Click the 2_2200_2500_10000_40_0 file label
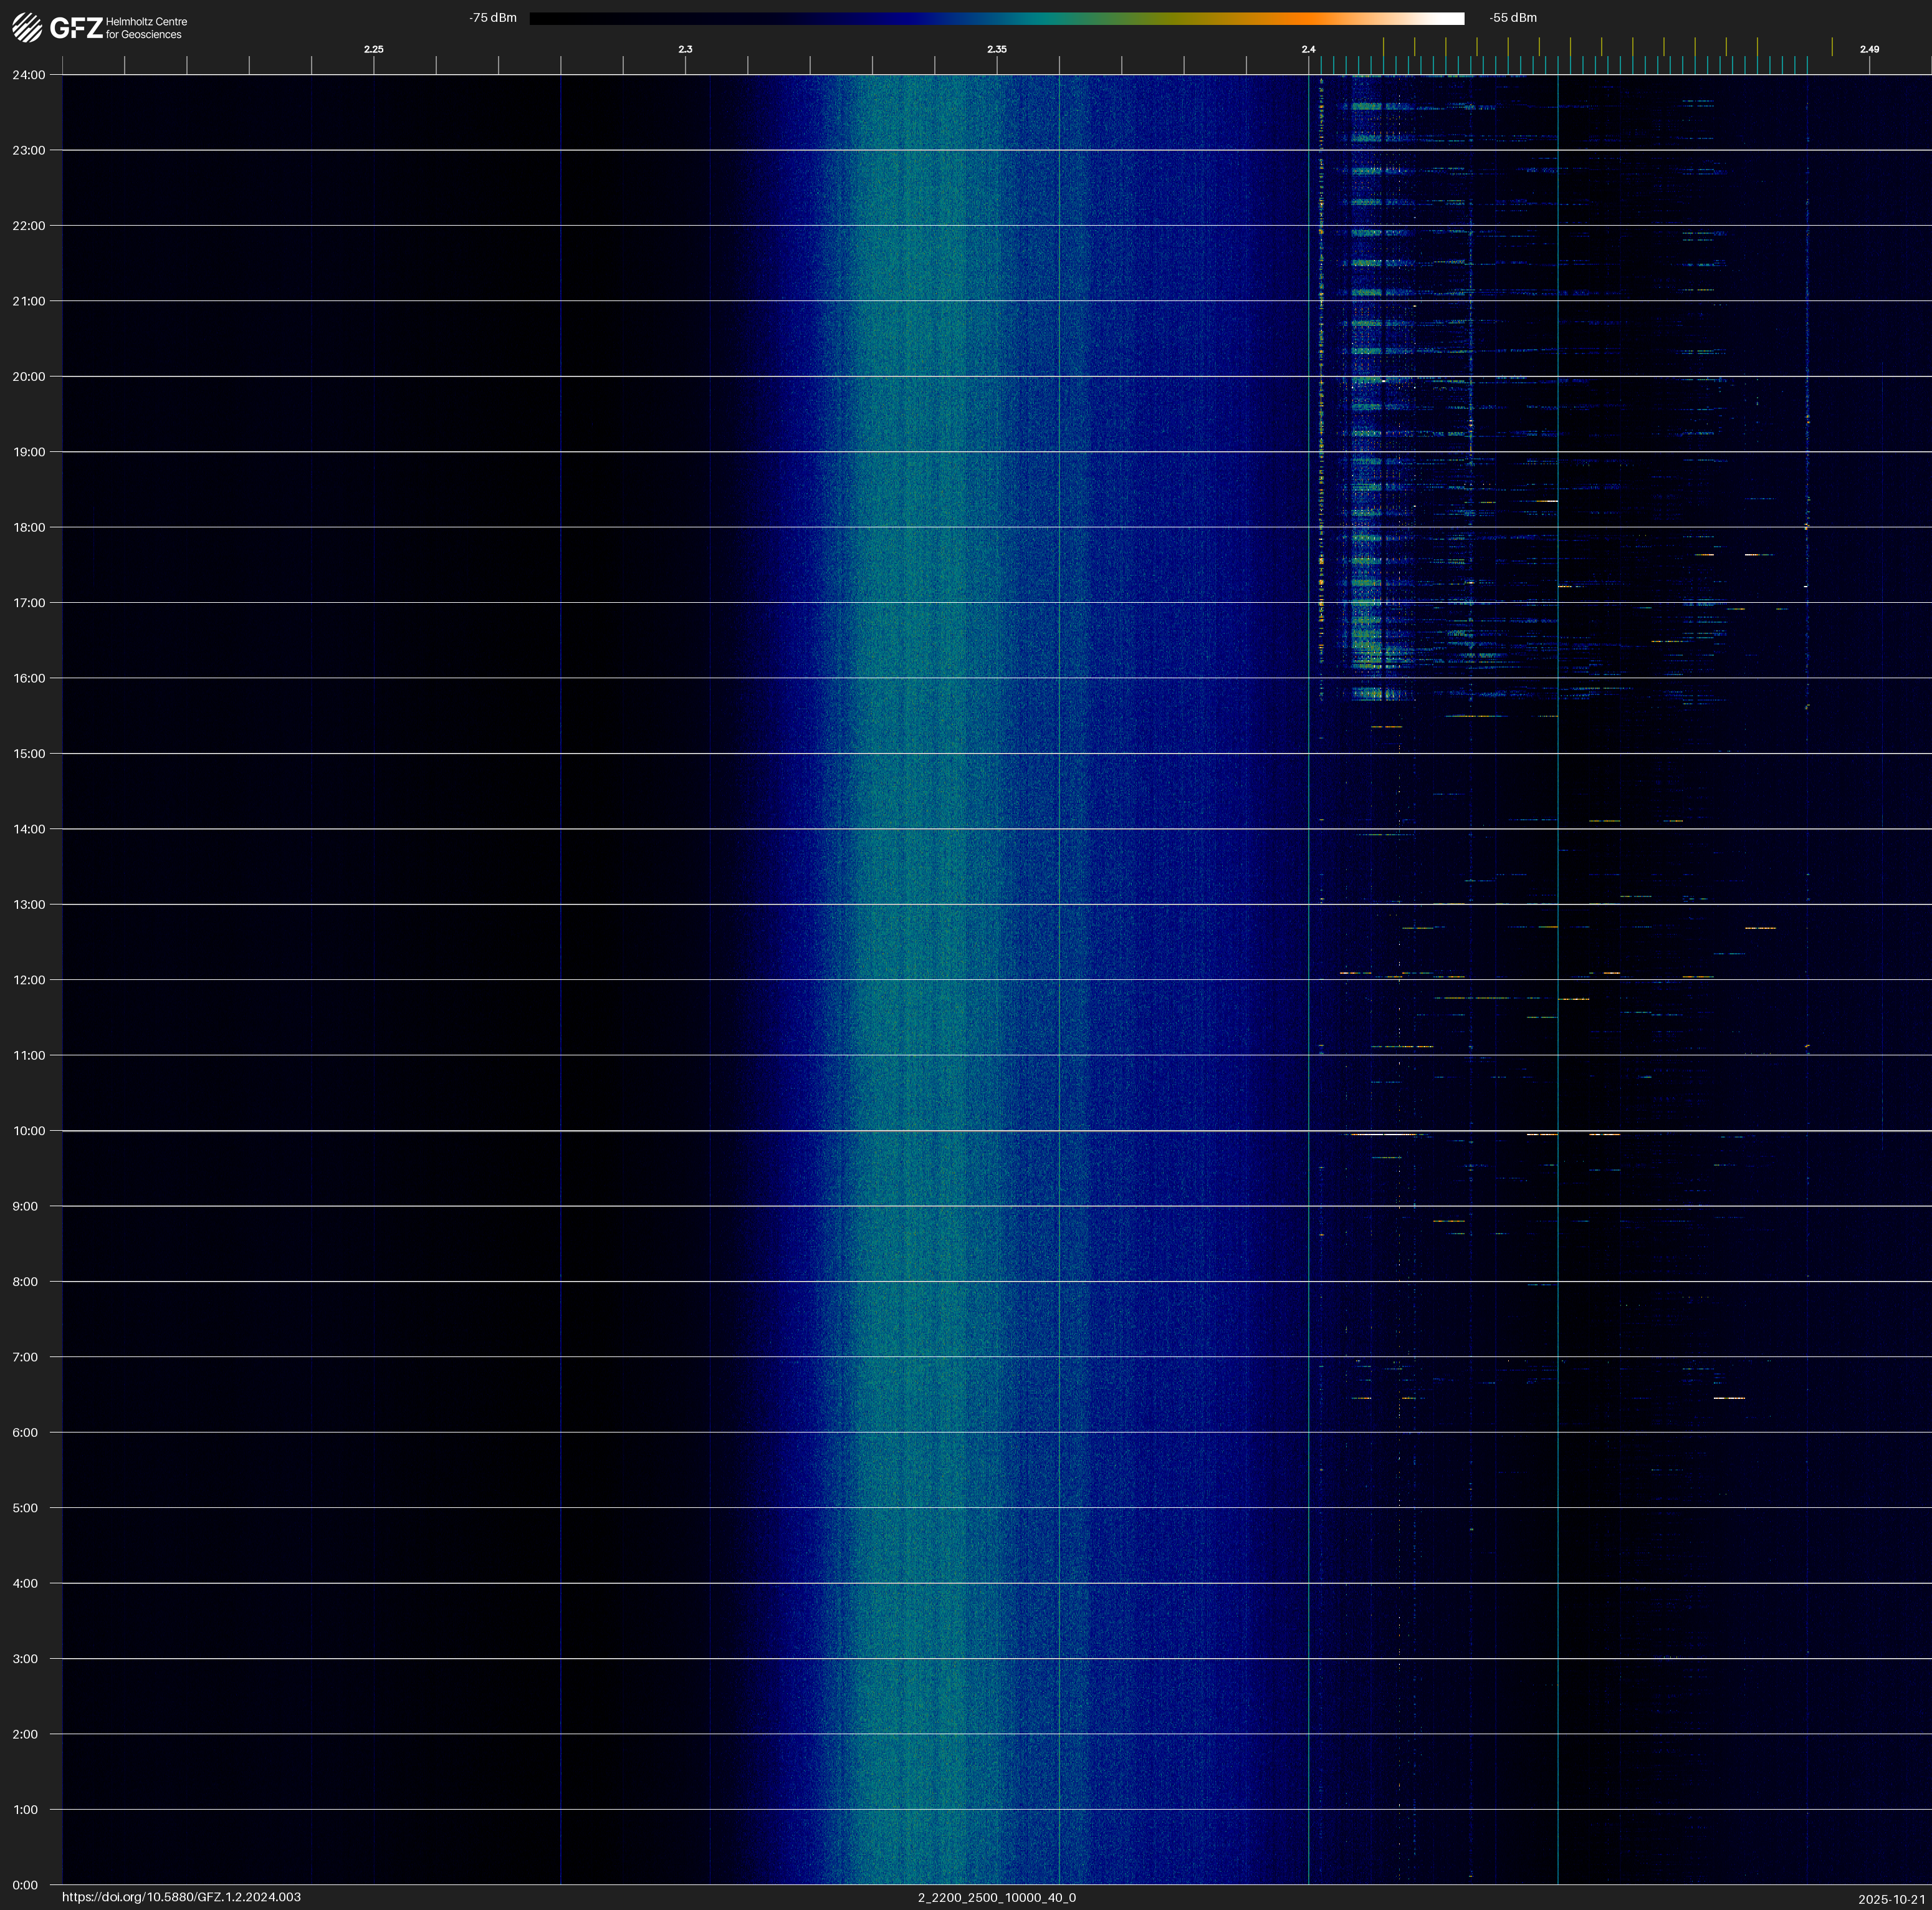Image resolution: width=1932 pixels, height=1910 pixels. point(996,1897)
